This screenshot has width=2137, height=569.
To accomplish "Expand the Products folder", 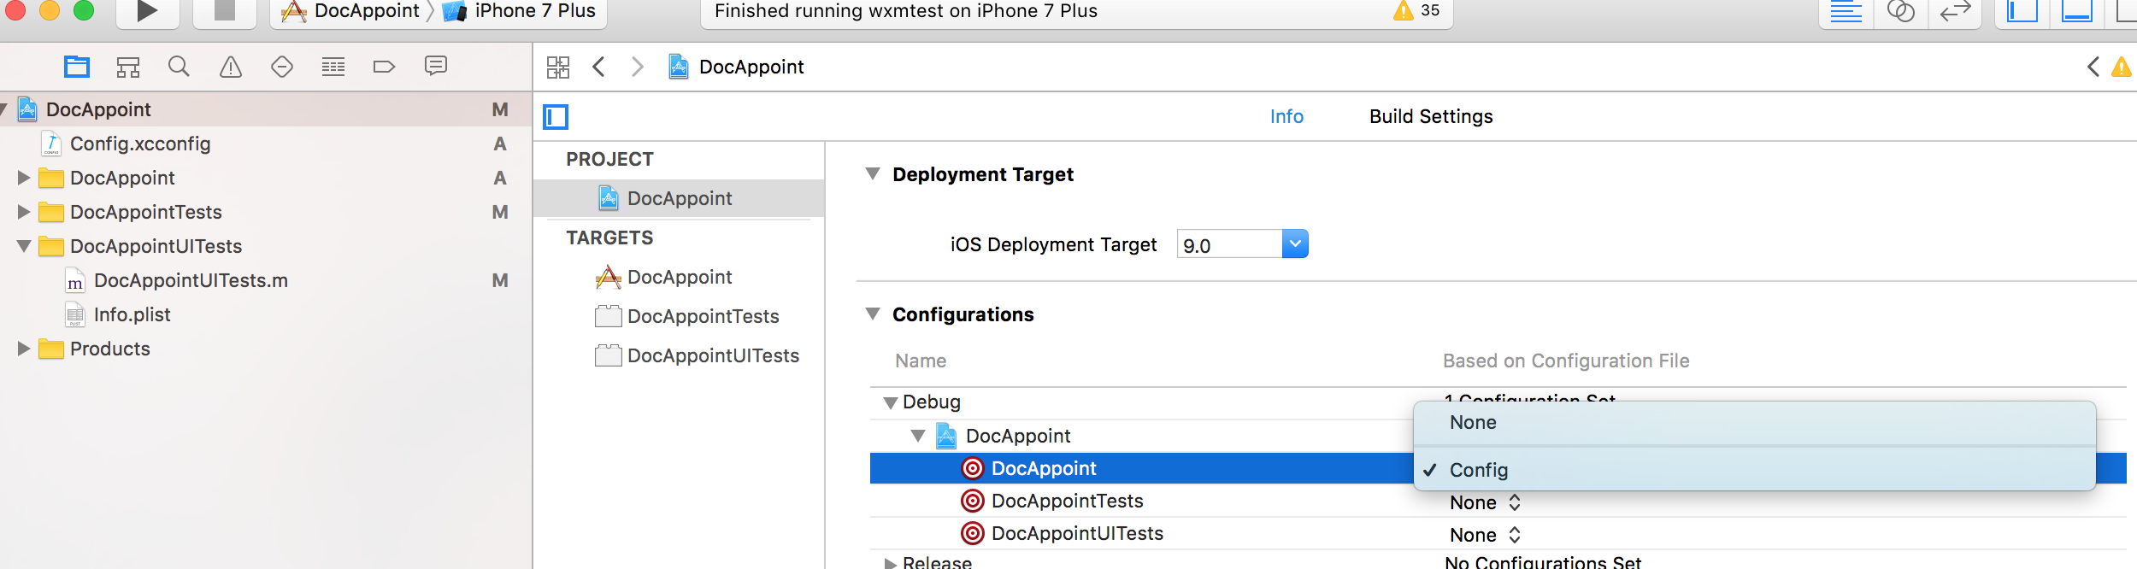I will coord(23,349).
